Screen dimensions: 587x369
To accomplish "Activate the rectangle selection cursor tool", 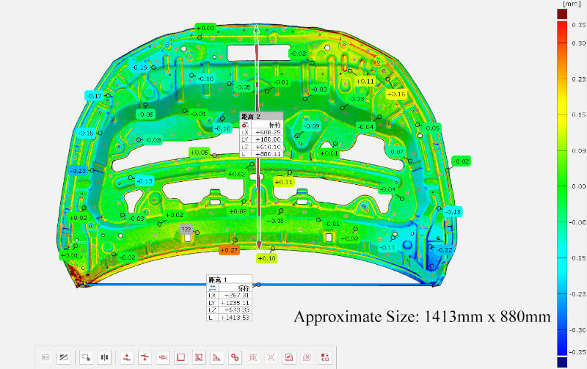I will pos(87,357).
